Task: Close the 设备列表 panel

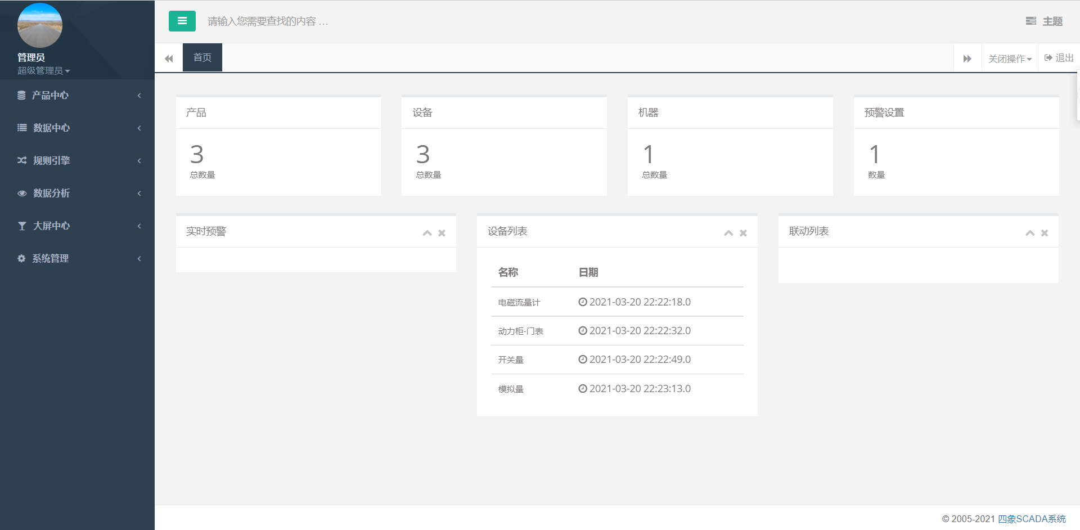Action: 743,233
